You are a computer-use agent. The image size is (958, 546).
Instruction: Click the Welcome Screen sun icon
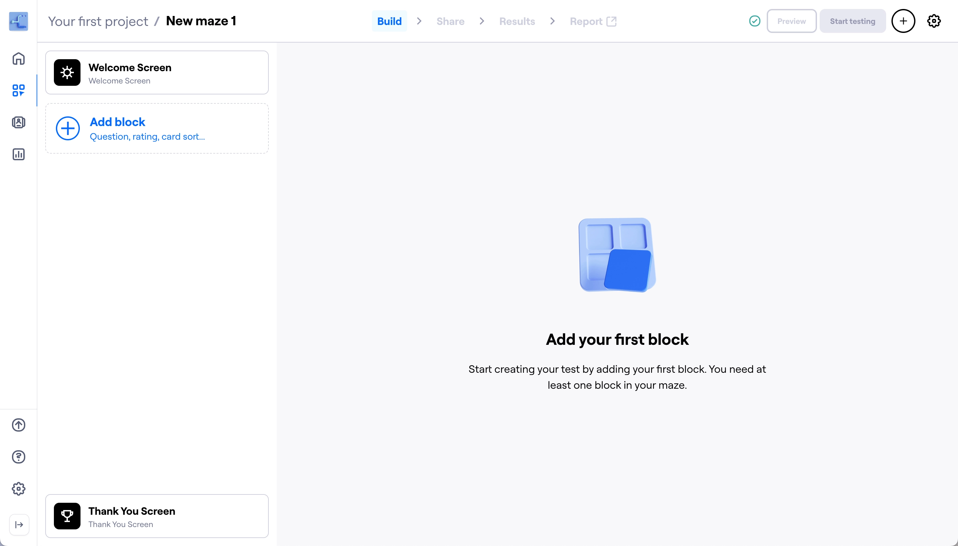pyautogui.click(x=67, y=72)
